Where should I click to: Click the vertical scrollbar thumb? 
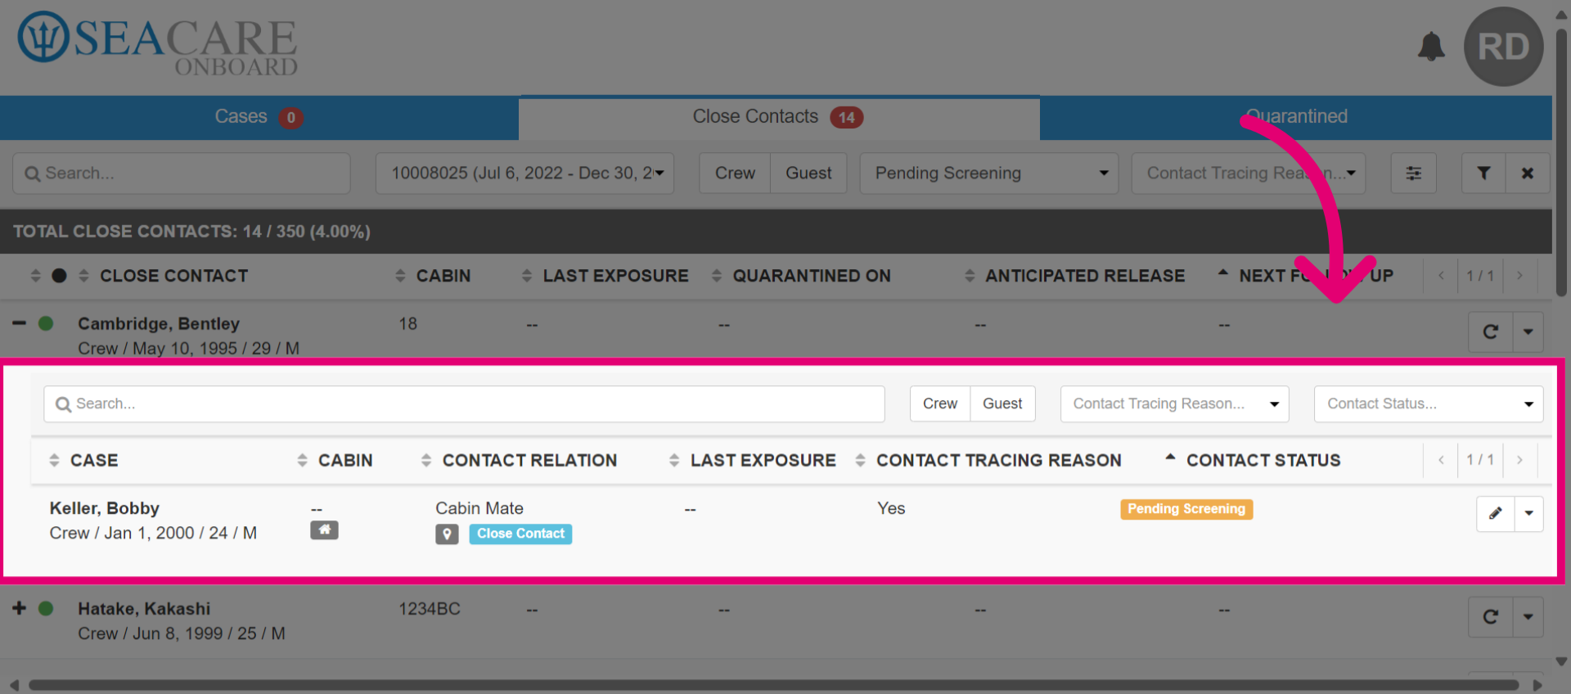(x=1561, y=162)
